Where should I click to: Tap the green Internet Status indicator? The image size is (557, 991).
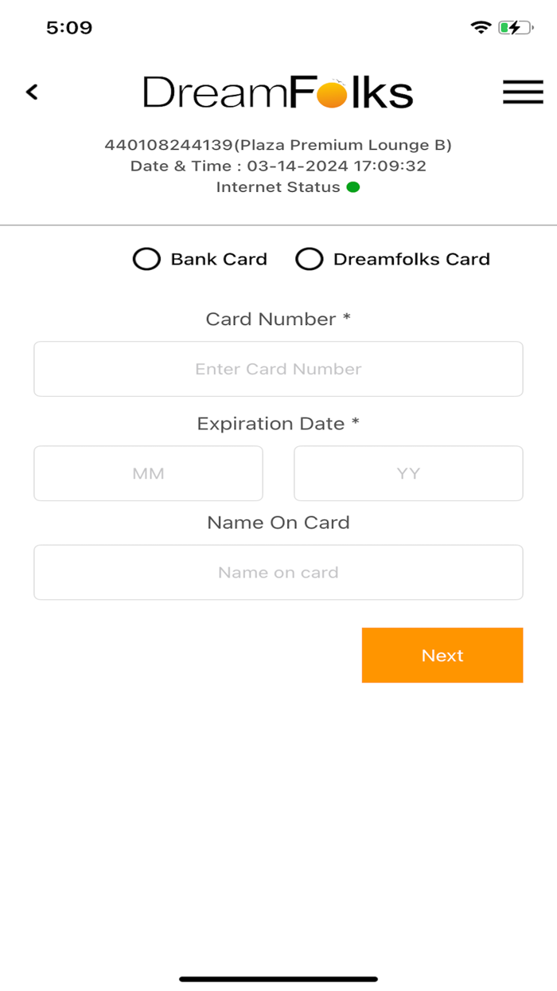(353, 186)
